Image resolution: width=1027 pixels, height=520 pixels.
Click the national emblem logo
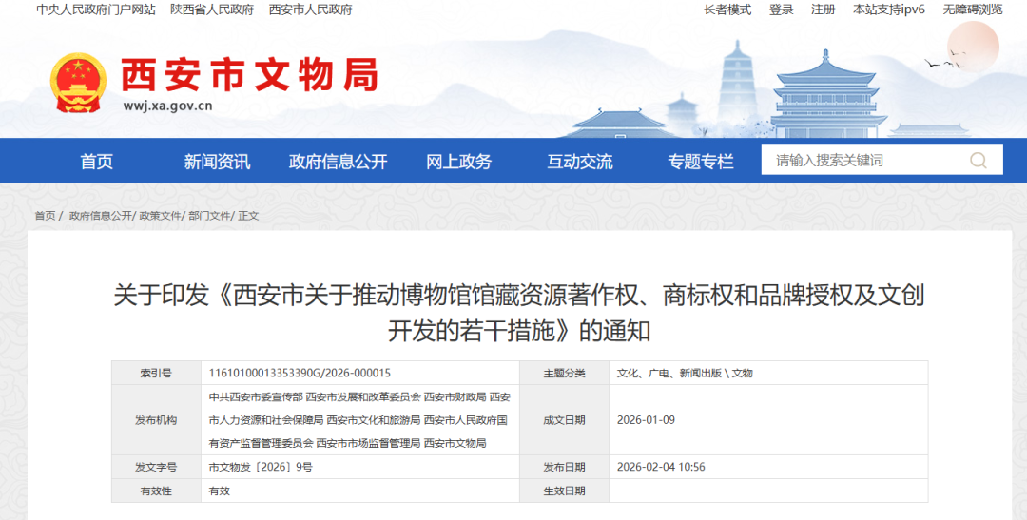tap(79, 84)
